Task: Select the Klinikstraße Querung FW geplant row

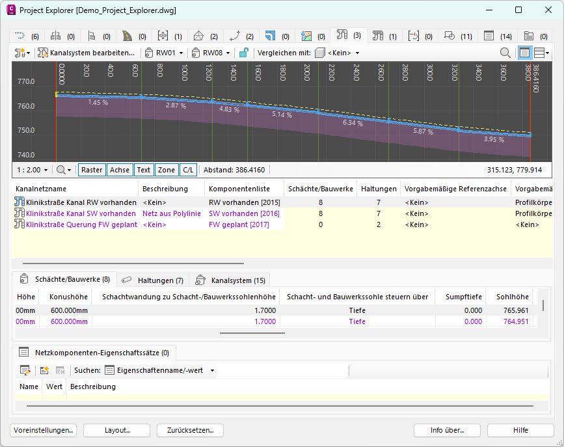Action: tap(81, 224)
